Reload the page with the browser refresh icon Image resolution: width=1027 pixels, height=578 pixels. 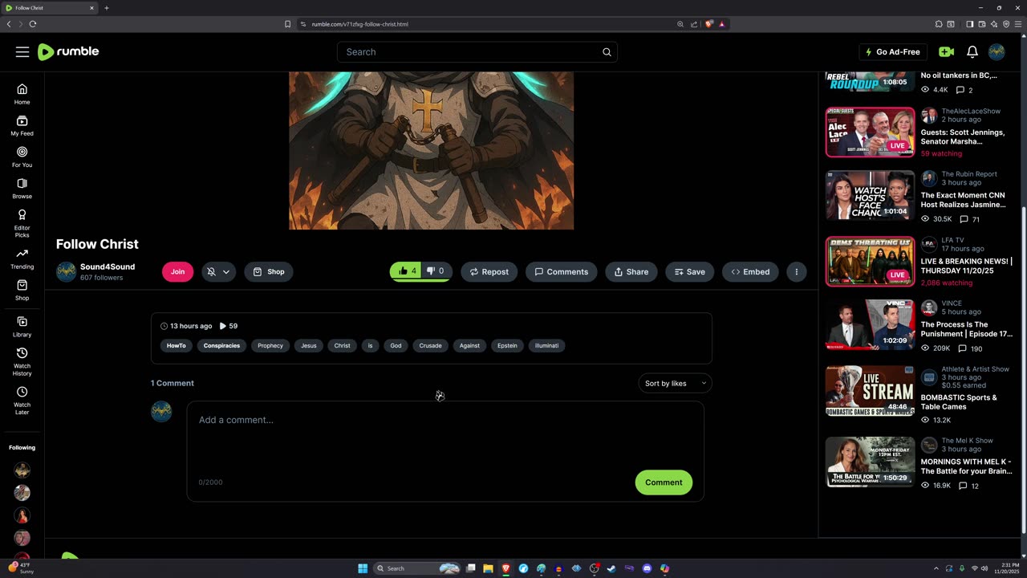[33, 24]
